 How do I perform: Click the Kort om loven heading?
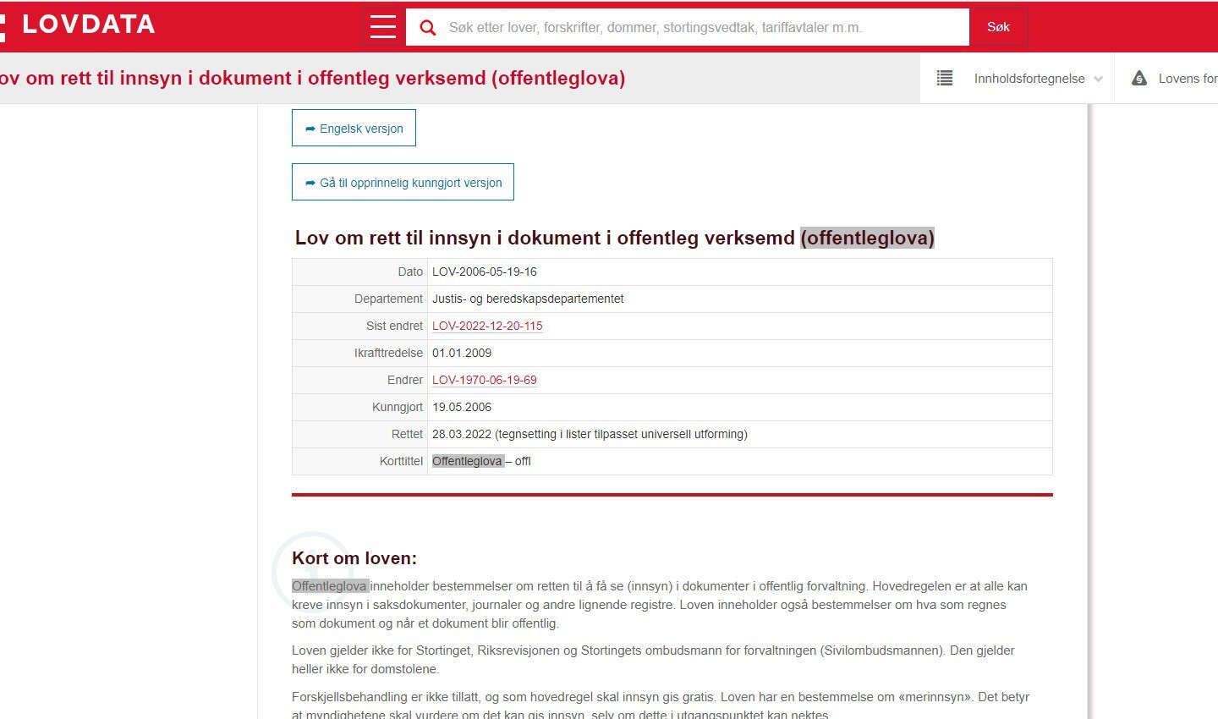coord(354,558)
